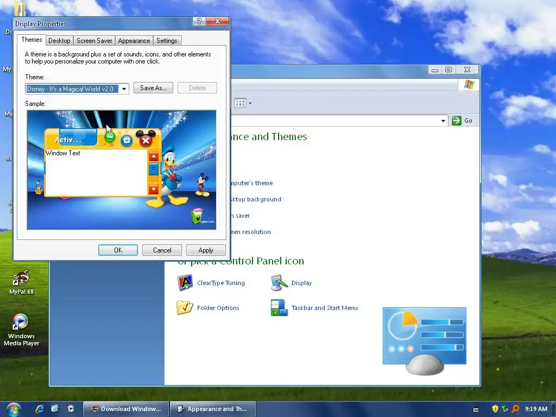Click the second quick launch browser icon
The height and width of the screenshot is (417, 556).
point(55,408)
